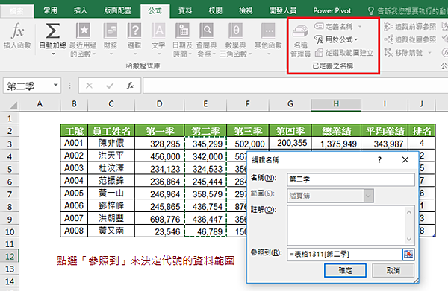Open the Text (文字) functions menu

tap(158, 39)
